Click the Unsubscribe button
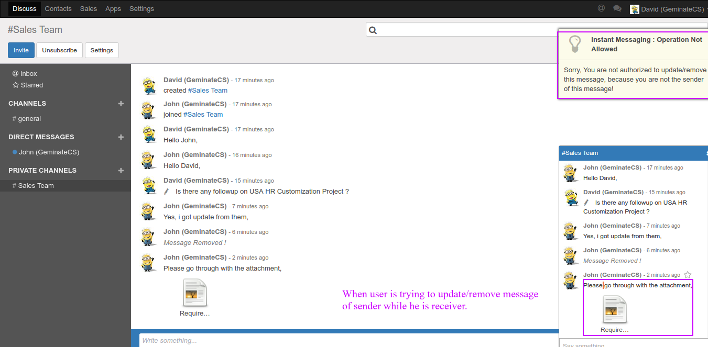 60,50
